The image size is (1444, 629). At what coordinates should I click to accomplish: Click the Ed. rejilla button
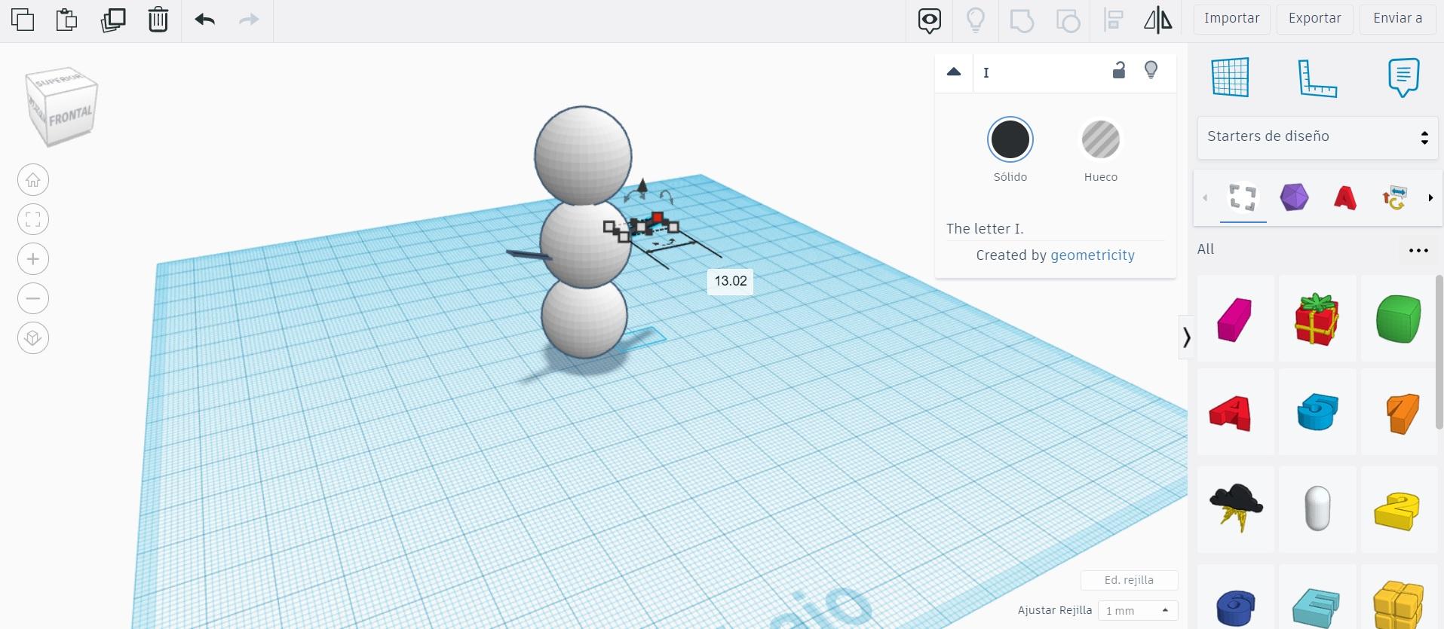[1129, 580]
